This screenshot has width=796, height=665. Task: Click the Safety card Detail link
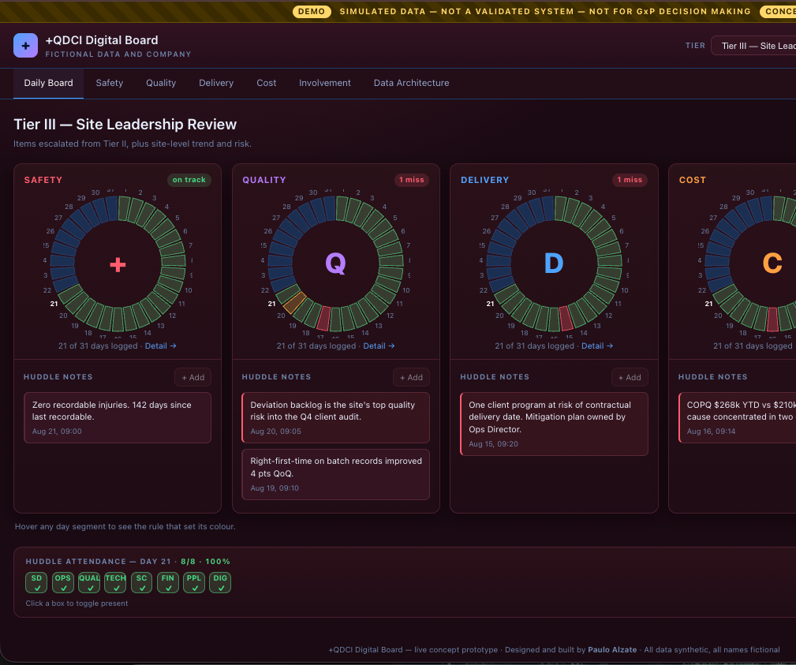click(x=160, y=346)
